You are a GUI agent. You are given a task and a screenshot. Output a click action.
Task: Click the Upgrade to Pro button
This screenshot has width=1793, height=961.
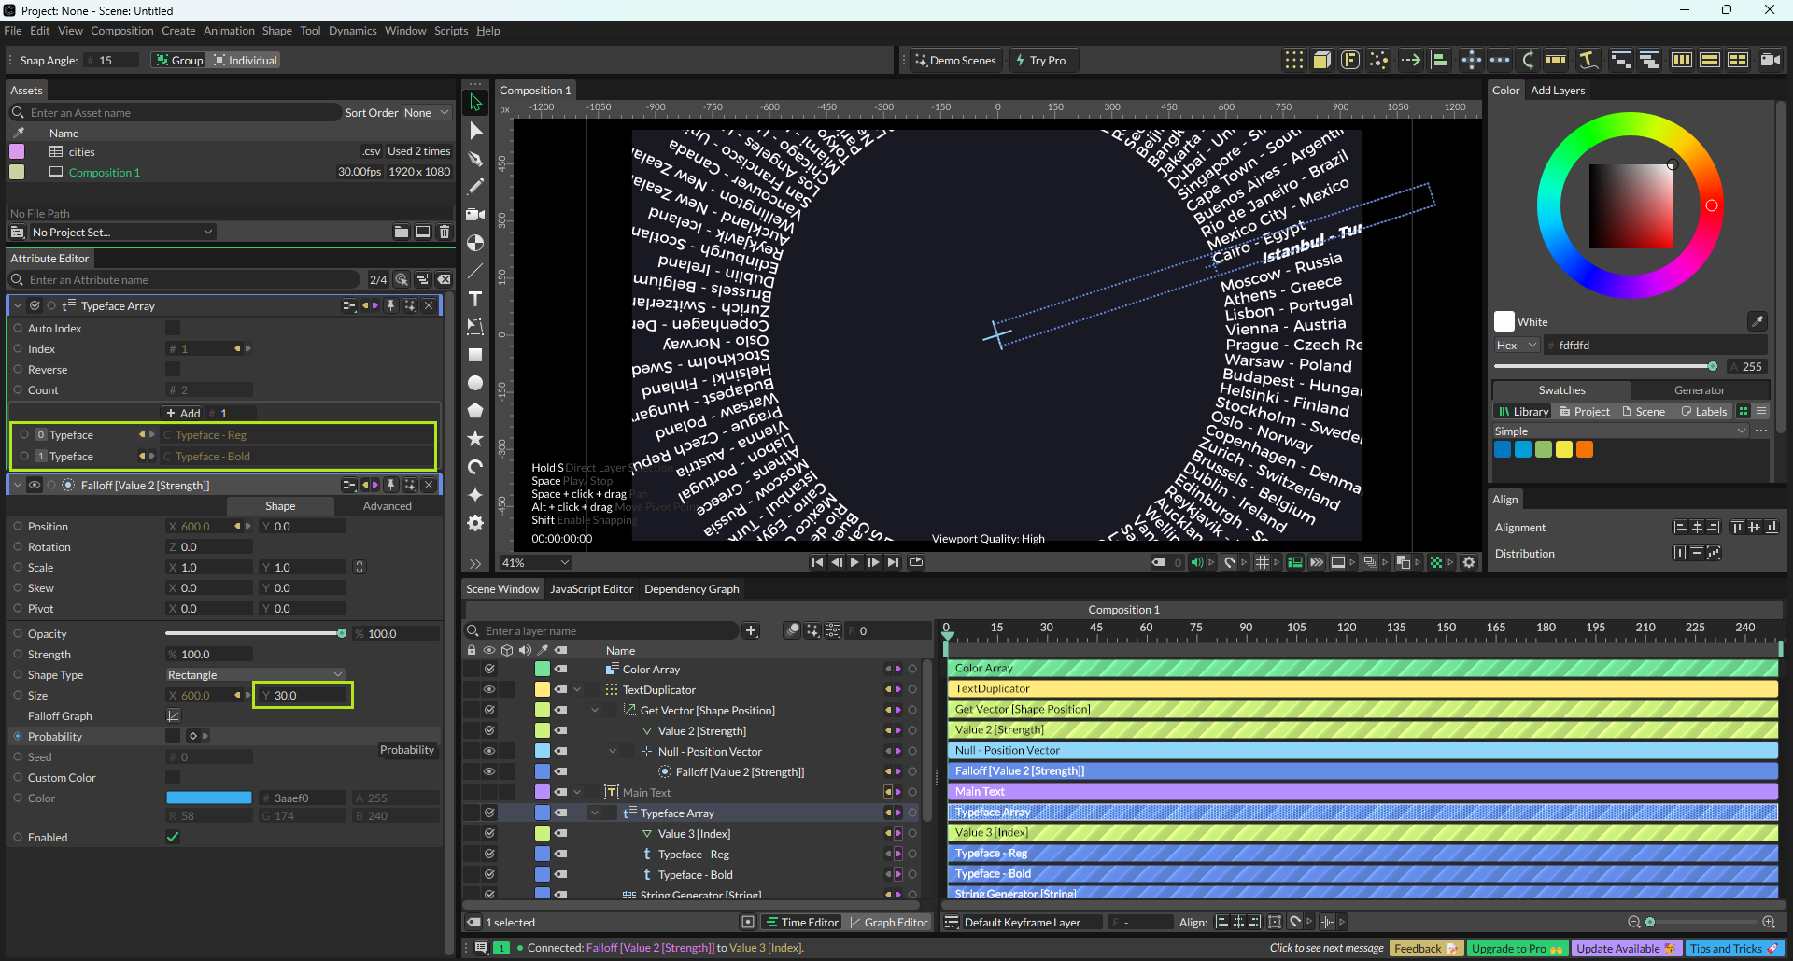1516,949
